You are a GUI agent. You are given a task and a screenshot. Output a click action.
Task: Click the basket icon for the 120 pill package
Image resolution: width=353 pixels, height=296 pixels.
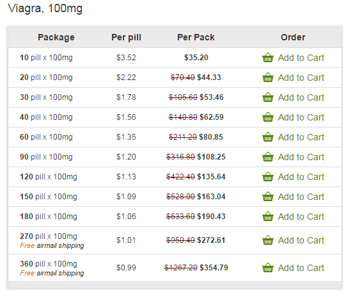268,176
